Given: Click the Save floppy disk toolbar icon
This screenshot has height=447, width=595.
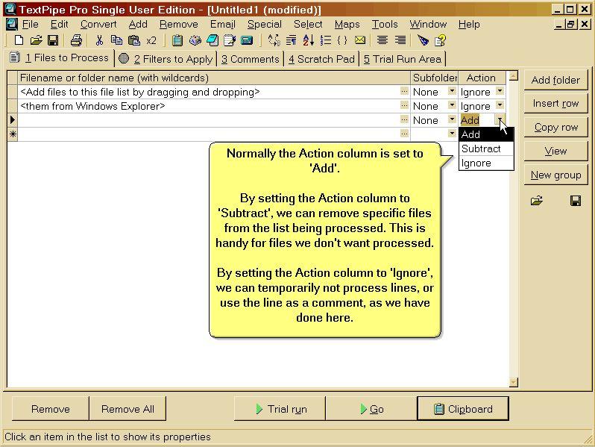Looking at the screenshot, I should (53, 40).
